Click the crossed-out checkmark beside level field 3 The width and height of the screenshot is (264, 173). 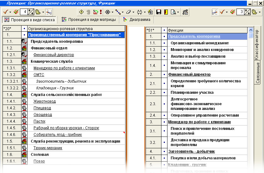point(233,12)
